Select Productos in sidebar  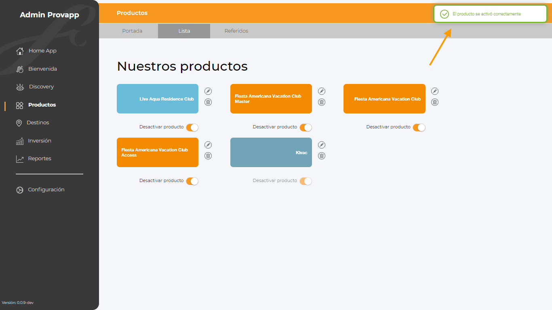tap(42, 105)
